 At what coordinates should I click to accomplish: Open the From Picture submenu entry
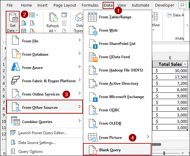117,137
